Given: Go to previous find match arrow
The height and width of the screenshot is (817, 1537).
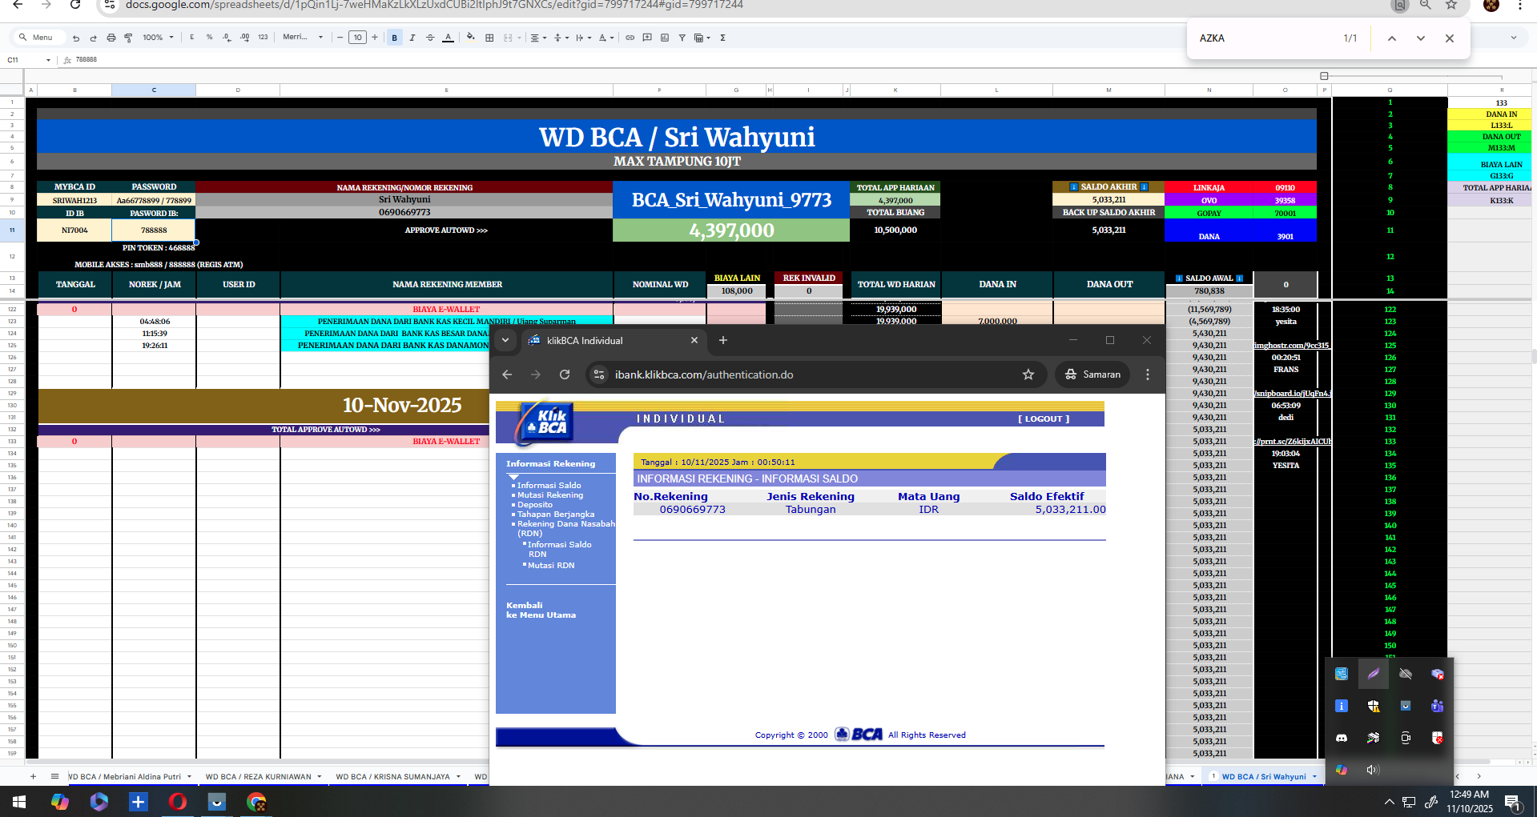Looking at the screenshot, I should 1392,38.
